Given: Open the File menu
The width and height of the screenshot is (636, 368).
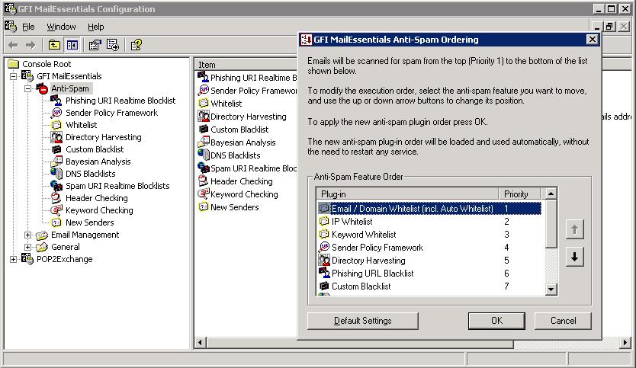Looking at the screenshot, I should click(28, 27).
